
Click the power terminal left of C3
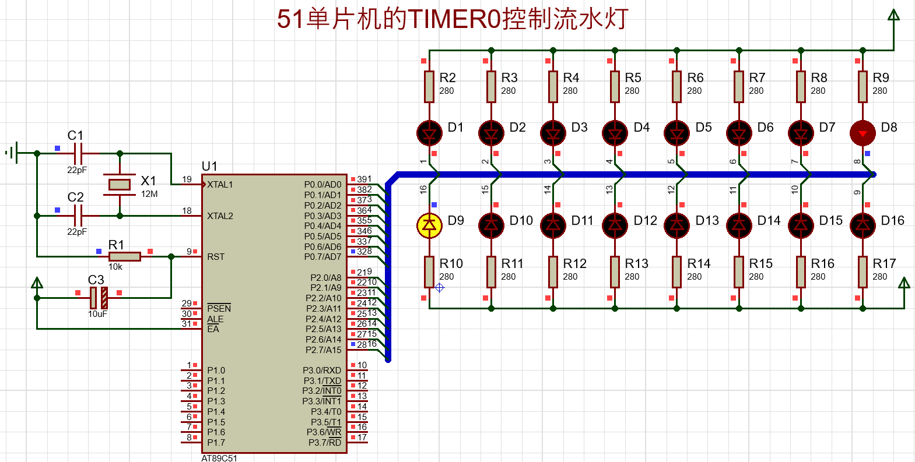coord(37,283)
